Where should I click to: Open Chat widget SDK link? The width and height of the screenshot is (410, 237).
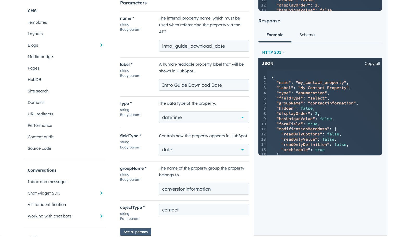coord(44,193)
